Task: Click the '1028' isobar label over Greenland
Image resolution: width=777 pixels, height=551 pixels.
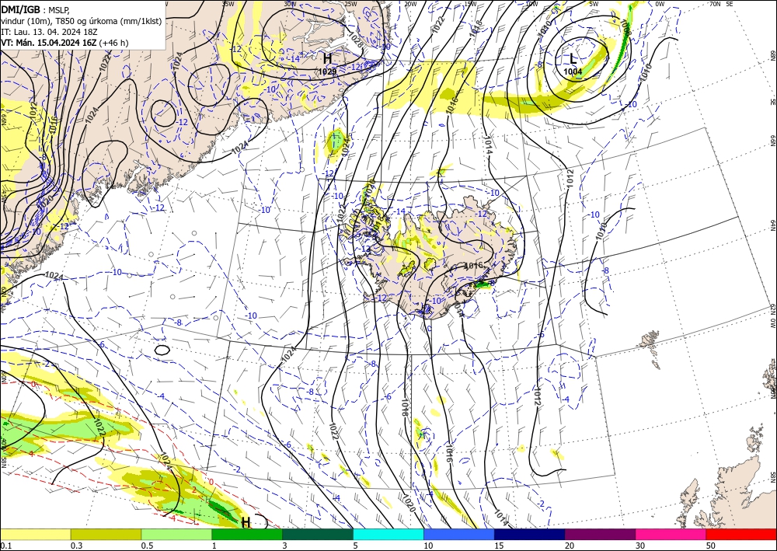Action: coord(356,40)
